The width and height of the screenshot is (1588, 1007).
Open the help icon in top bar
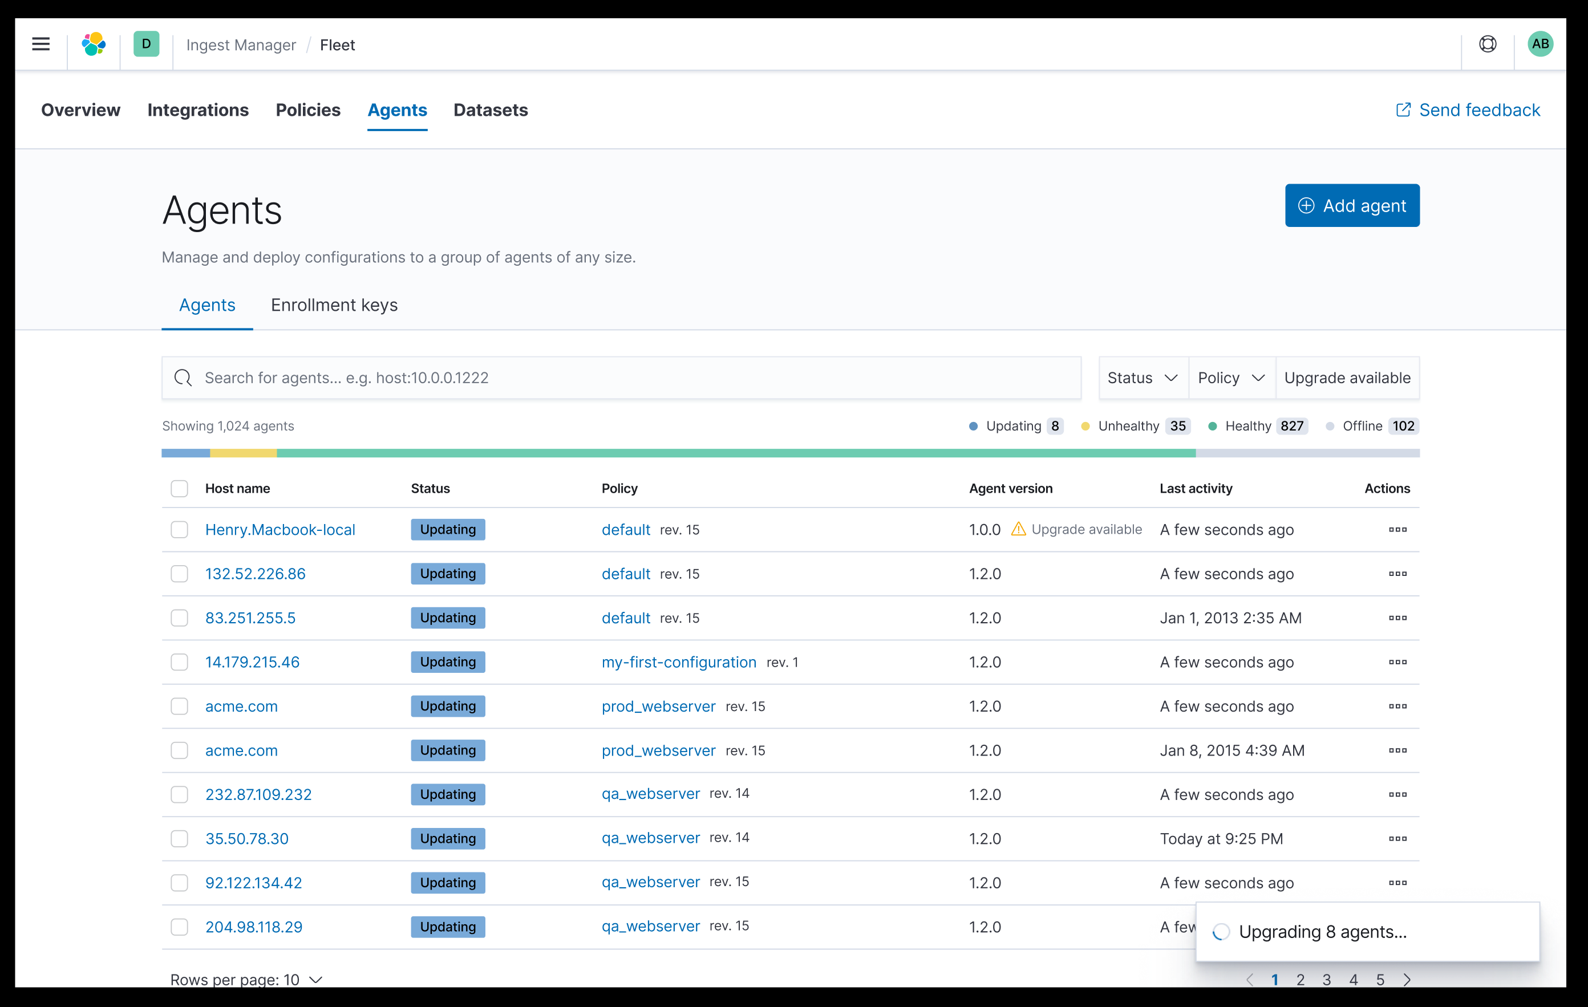(x=1488, y=44)
